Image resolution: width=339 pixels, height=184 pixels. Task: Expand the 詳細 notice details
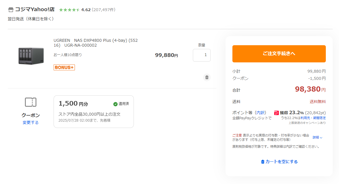[x=318, y=137]
